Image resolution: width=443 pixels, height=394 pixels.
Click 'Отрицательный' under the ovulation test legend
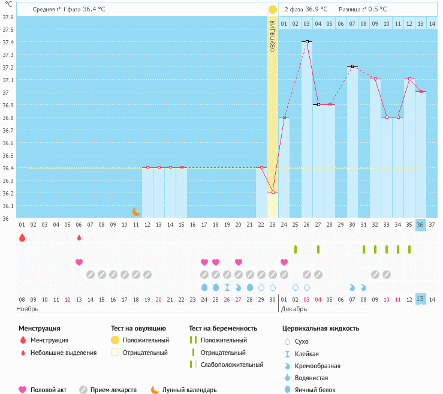point(145,353)
